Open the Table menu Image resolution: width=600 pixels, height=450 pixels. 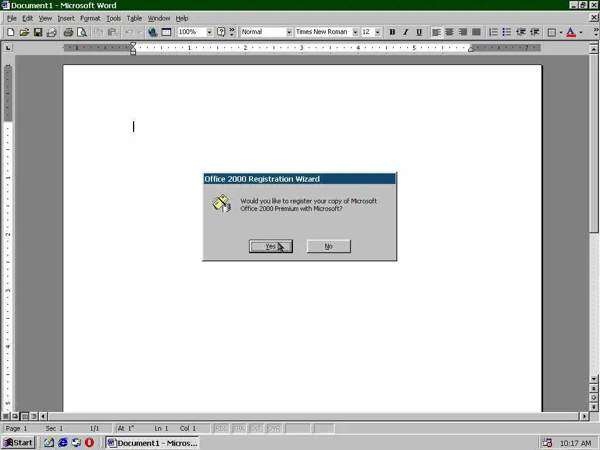pyautogui.click(x=134, y=18)
